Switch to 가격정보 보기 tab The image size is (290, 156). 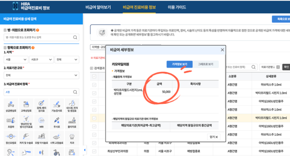[180, 64]
